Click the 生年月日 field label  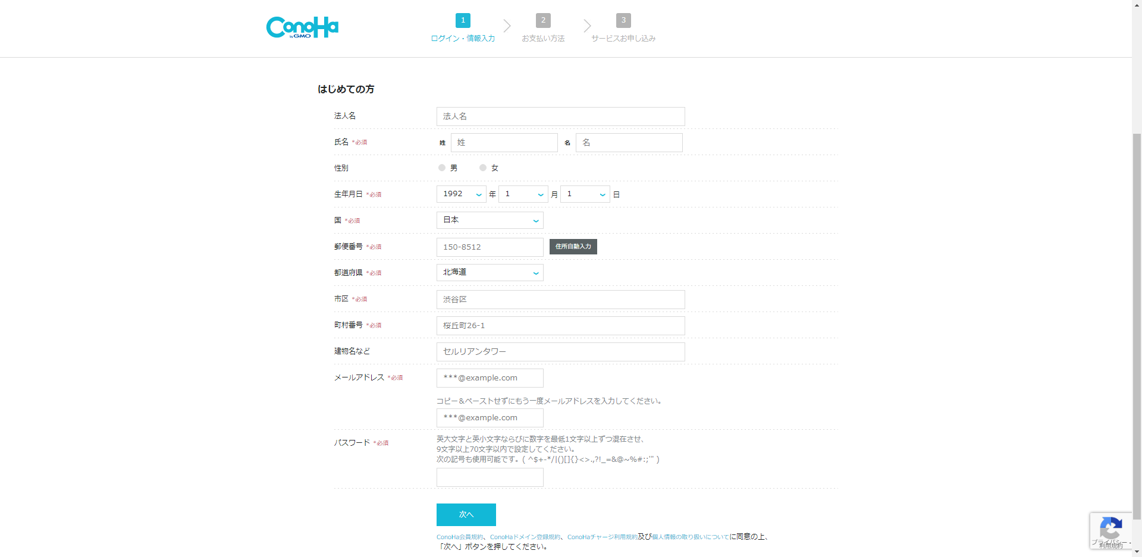pyautogui.click(x=349, y=194)
